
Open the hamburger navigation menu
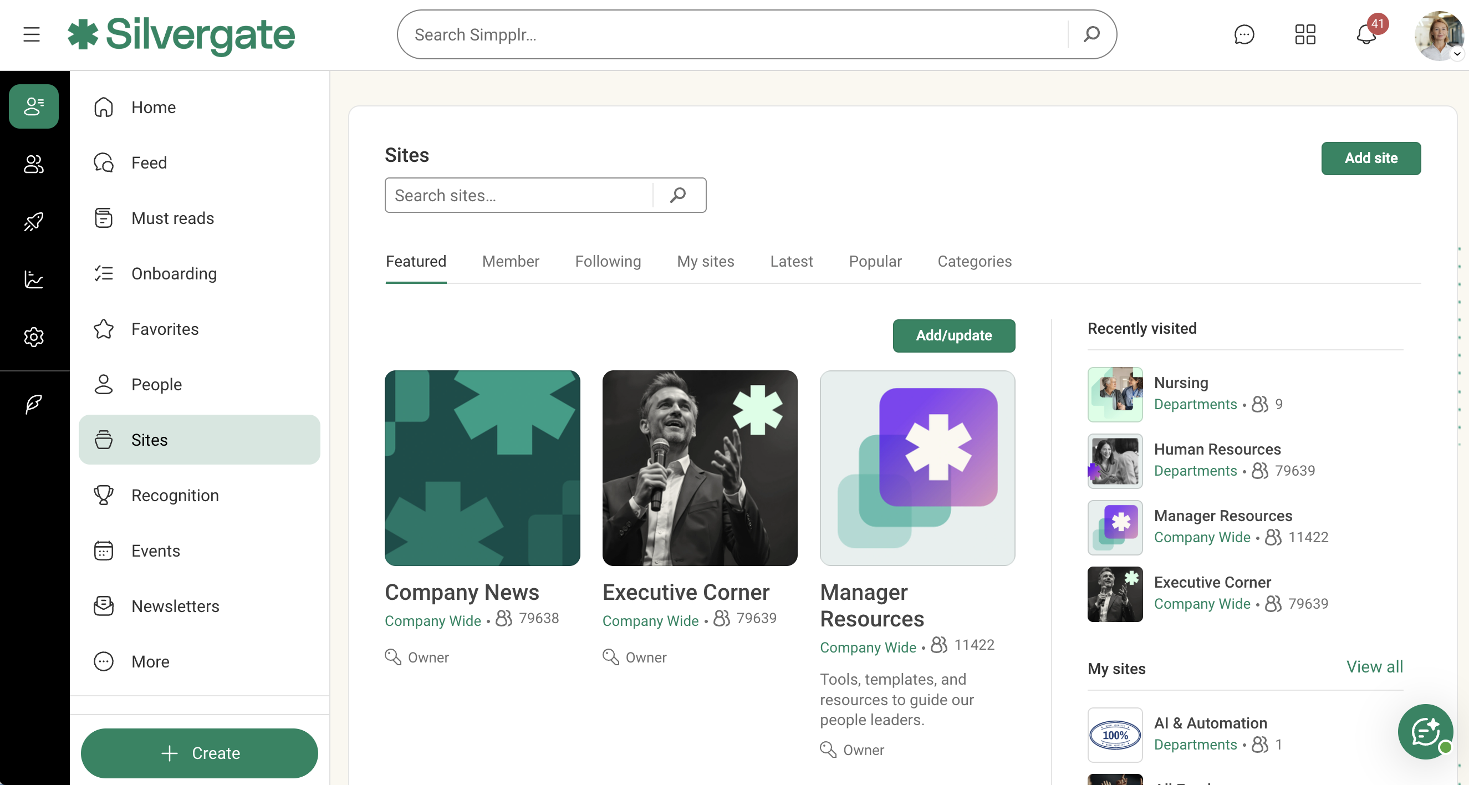pyautogui.click(x=32, y=34)
